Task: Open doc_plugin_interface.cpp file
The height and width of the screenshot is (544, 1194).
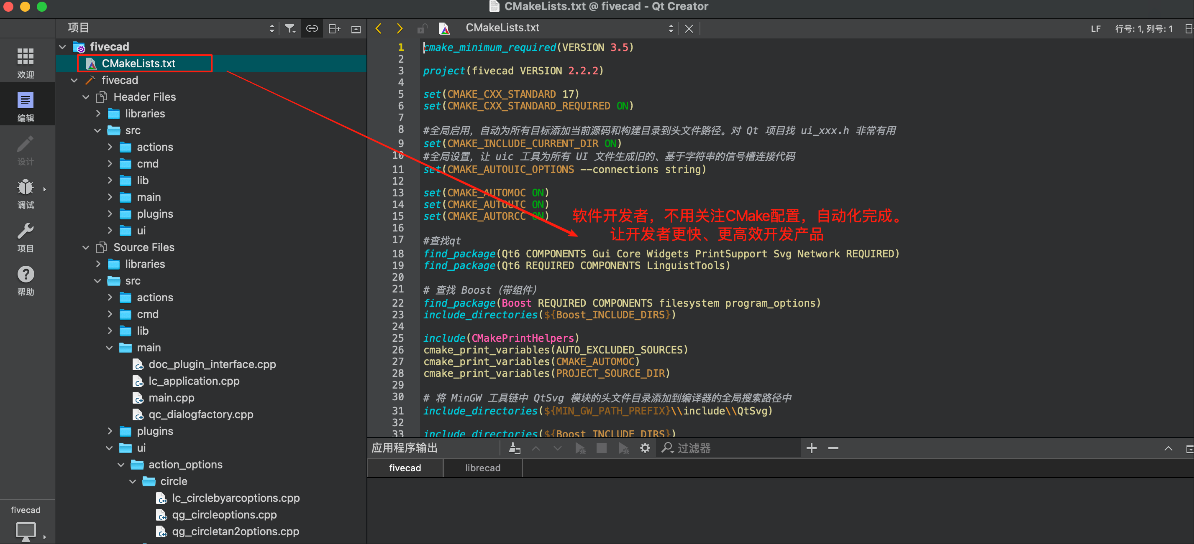Action: coord(212,364)
